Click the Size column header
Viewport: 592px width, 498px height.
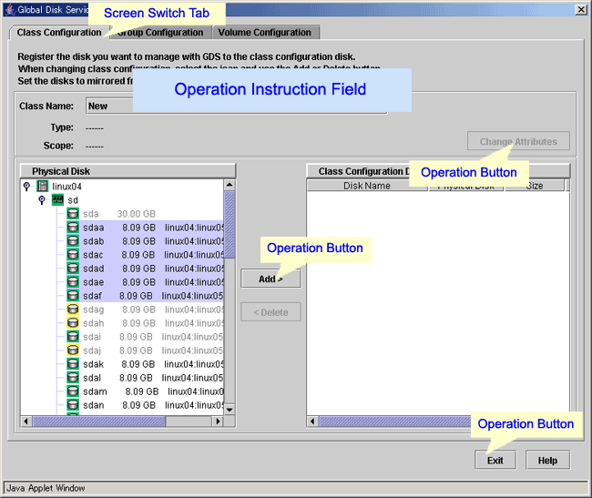point(534,186)
